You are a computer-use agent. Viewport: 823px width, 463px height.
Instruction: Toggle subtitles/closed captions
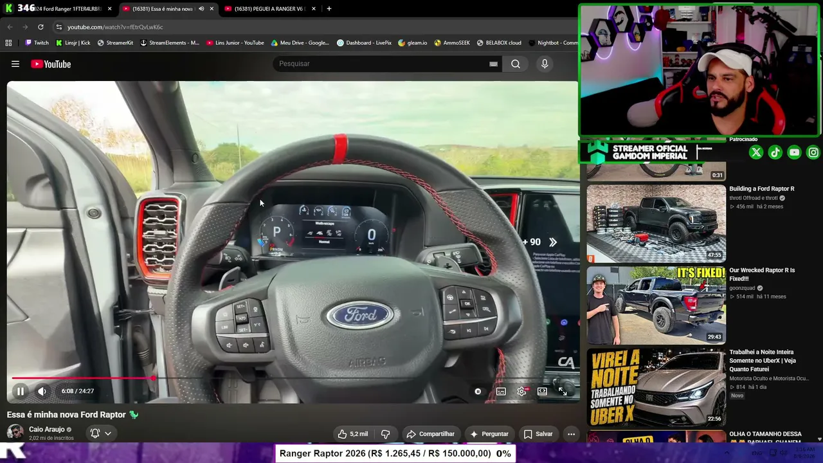tap(501, 391)
